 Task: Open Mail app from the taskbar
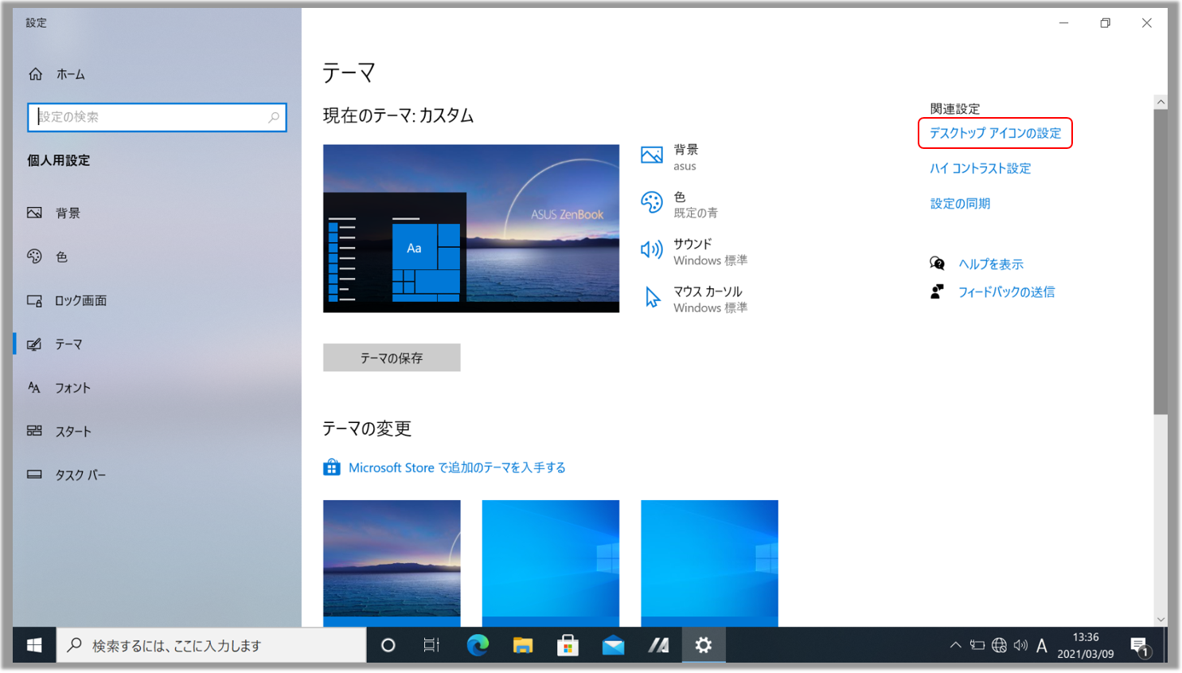pos(613,645)
